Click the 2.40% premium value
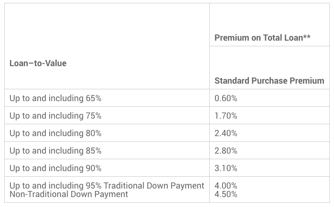This screenshot has width=334, height=207. pos(226,133)
